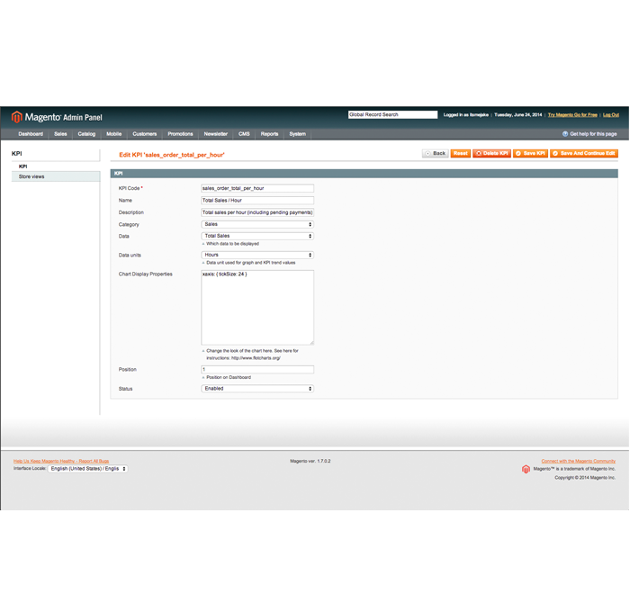Viewport: 630px width, 612px height.
Task: Click Save And Continue Edit button
Action: (x=584, y=154)
